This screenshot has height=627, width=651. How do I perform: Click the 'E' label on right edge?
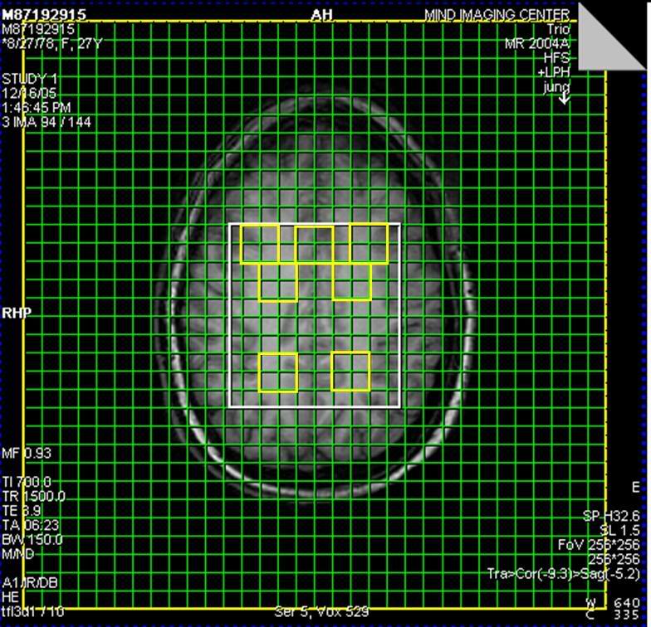(x=636, y=488)
